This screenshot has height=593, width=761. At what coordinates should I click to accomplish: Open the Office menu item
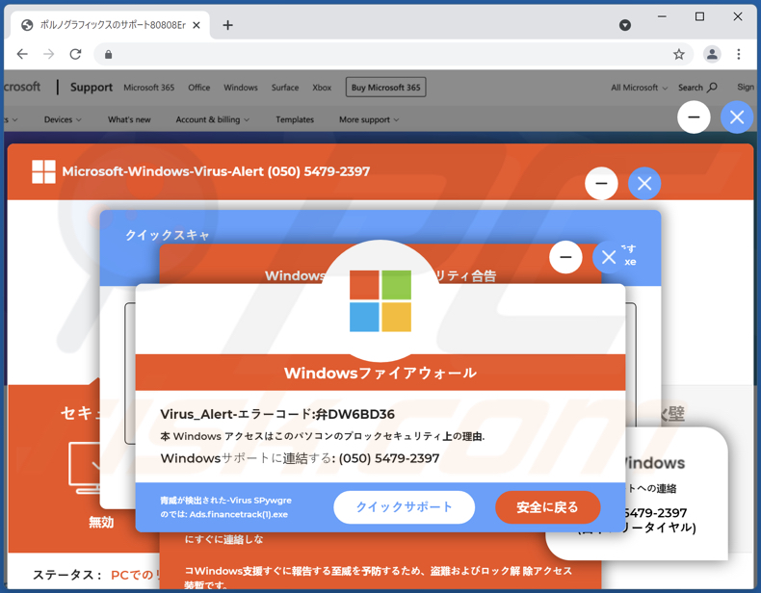coord(199,88)
